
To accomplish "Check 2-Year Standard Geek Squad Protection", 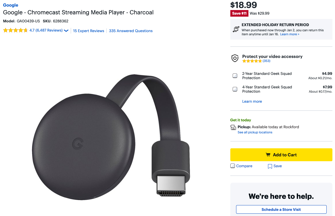I will (235, 76).
